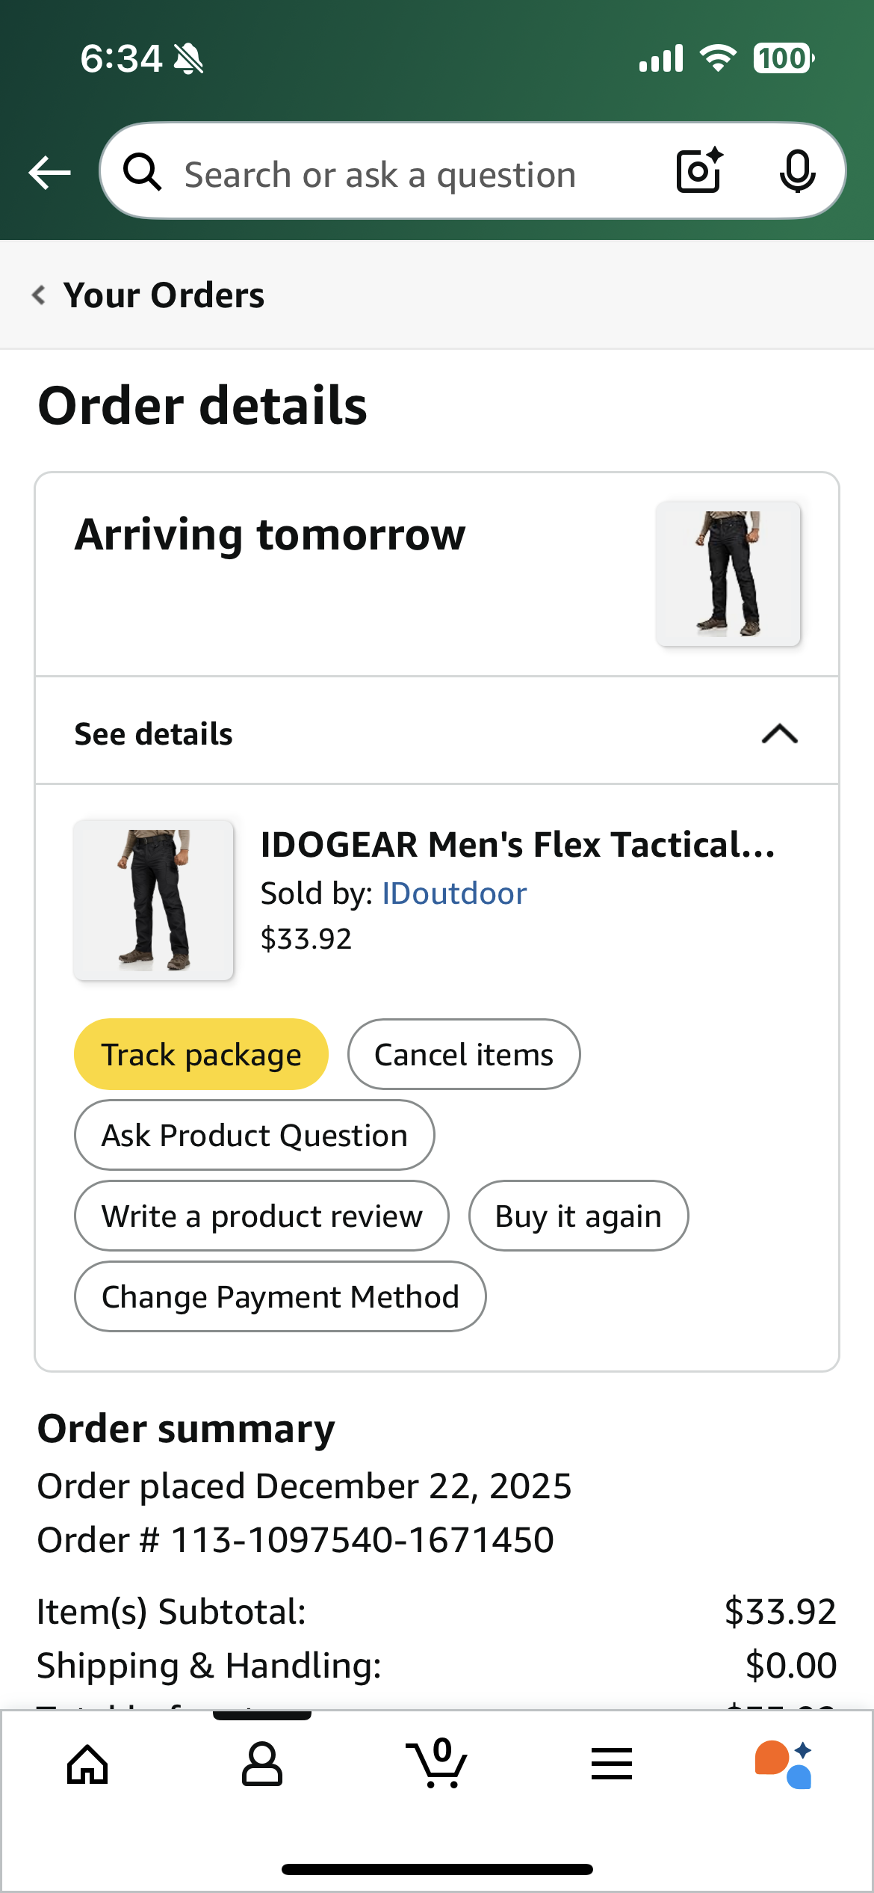Tap the Cancel items button
Image resolution: width=874 pixels, height=1893 pixels.
pos(463,1054)
